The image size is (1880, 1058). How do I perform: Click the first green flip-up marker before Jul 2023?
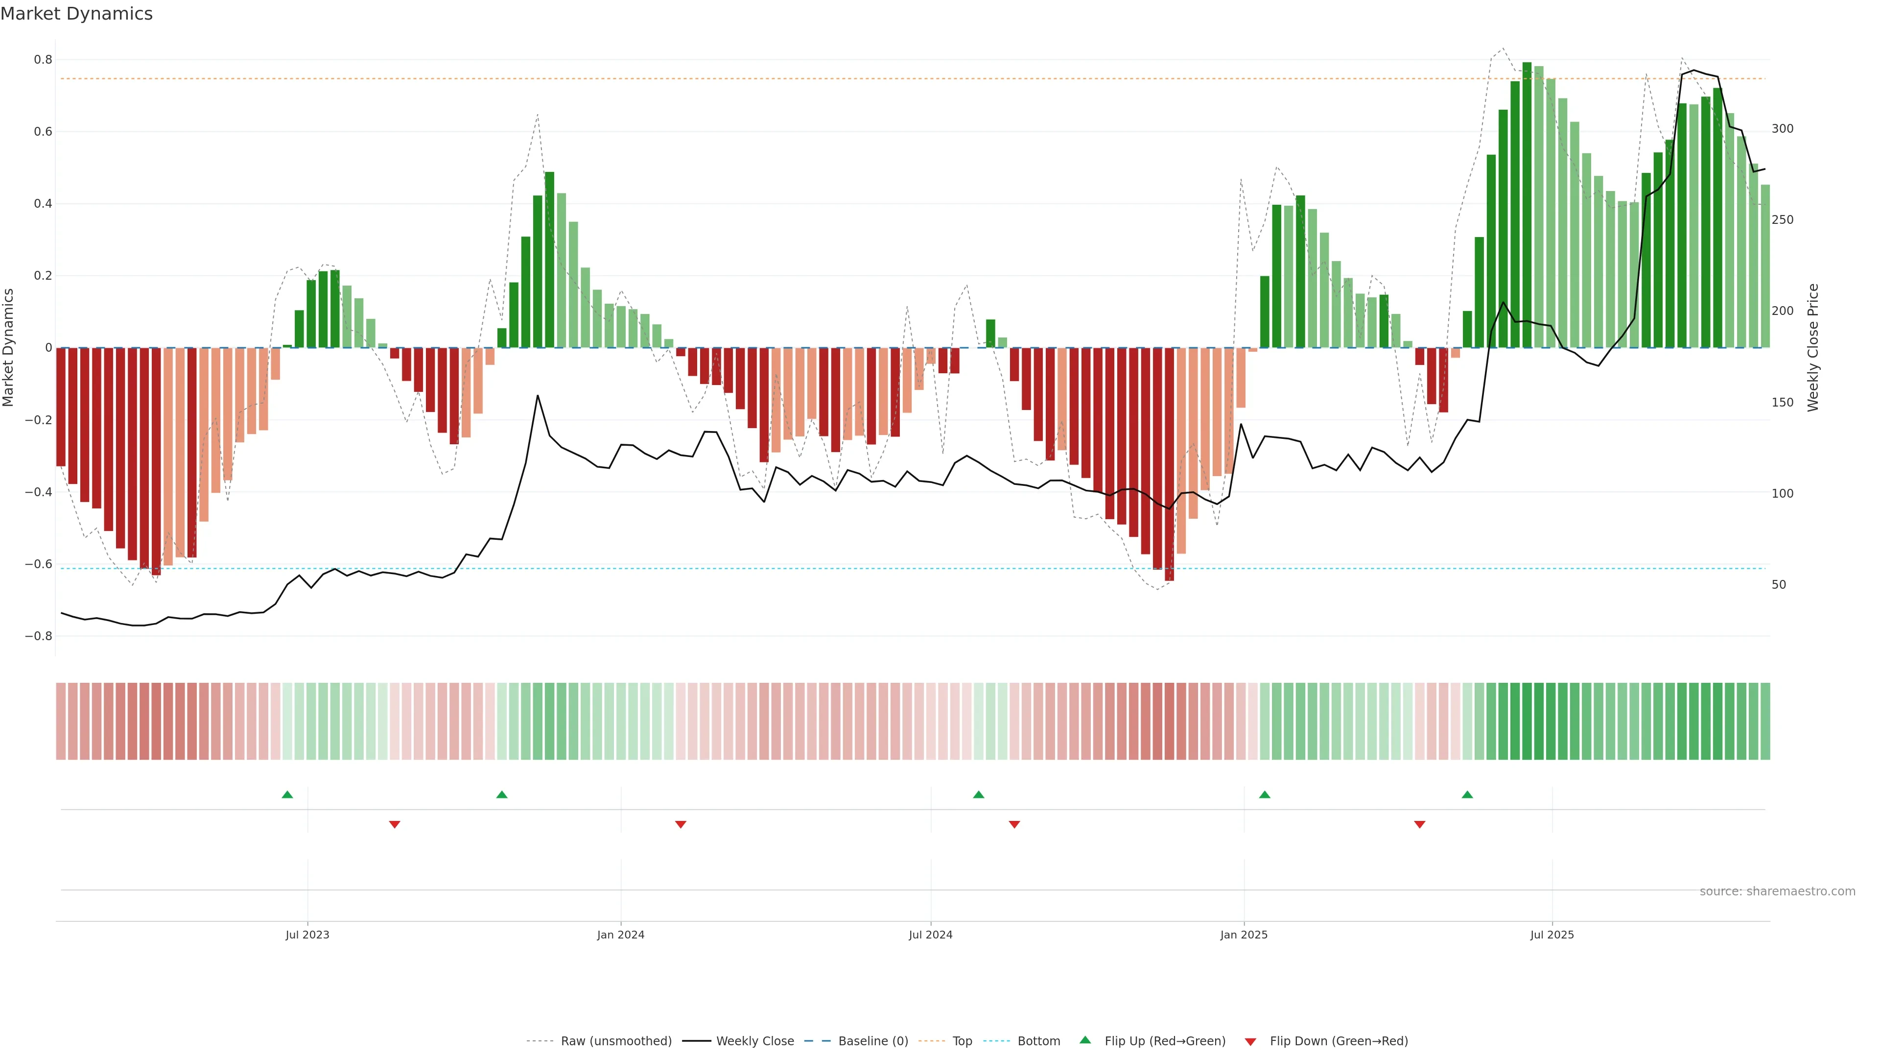(x=287, y=794)
